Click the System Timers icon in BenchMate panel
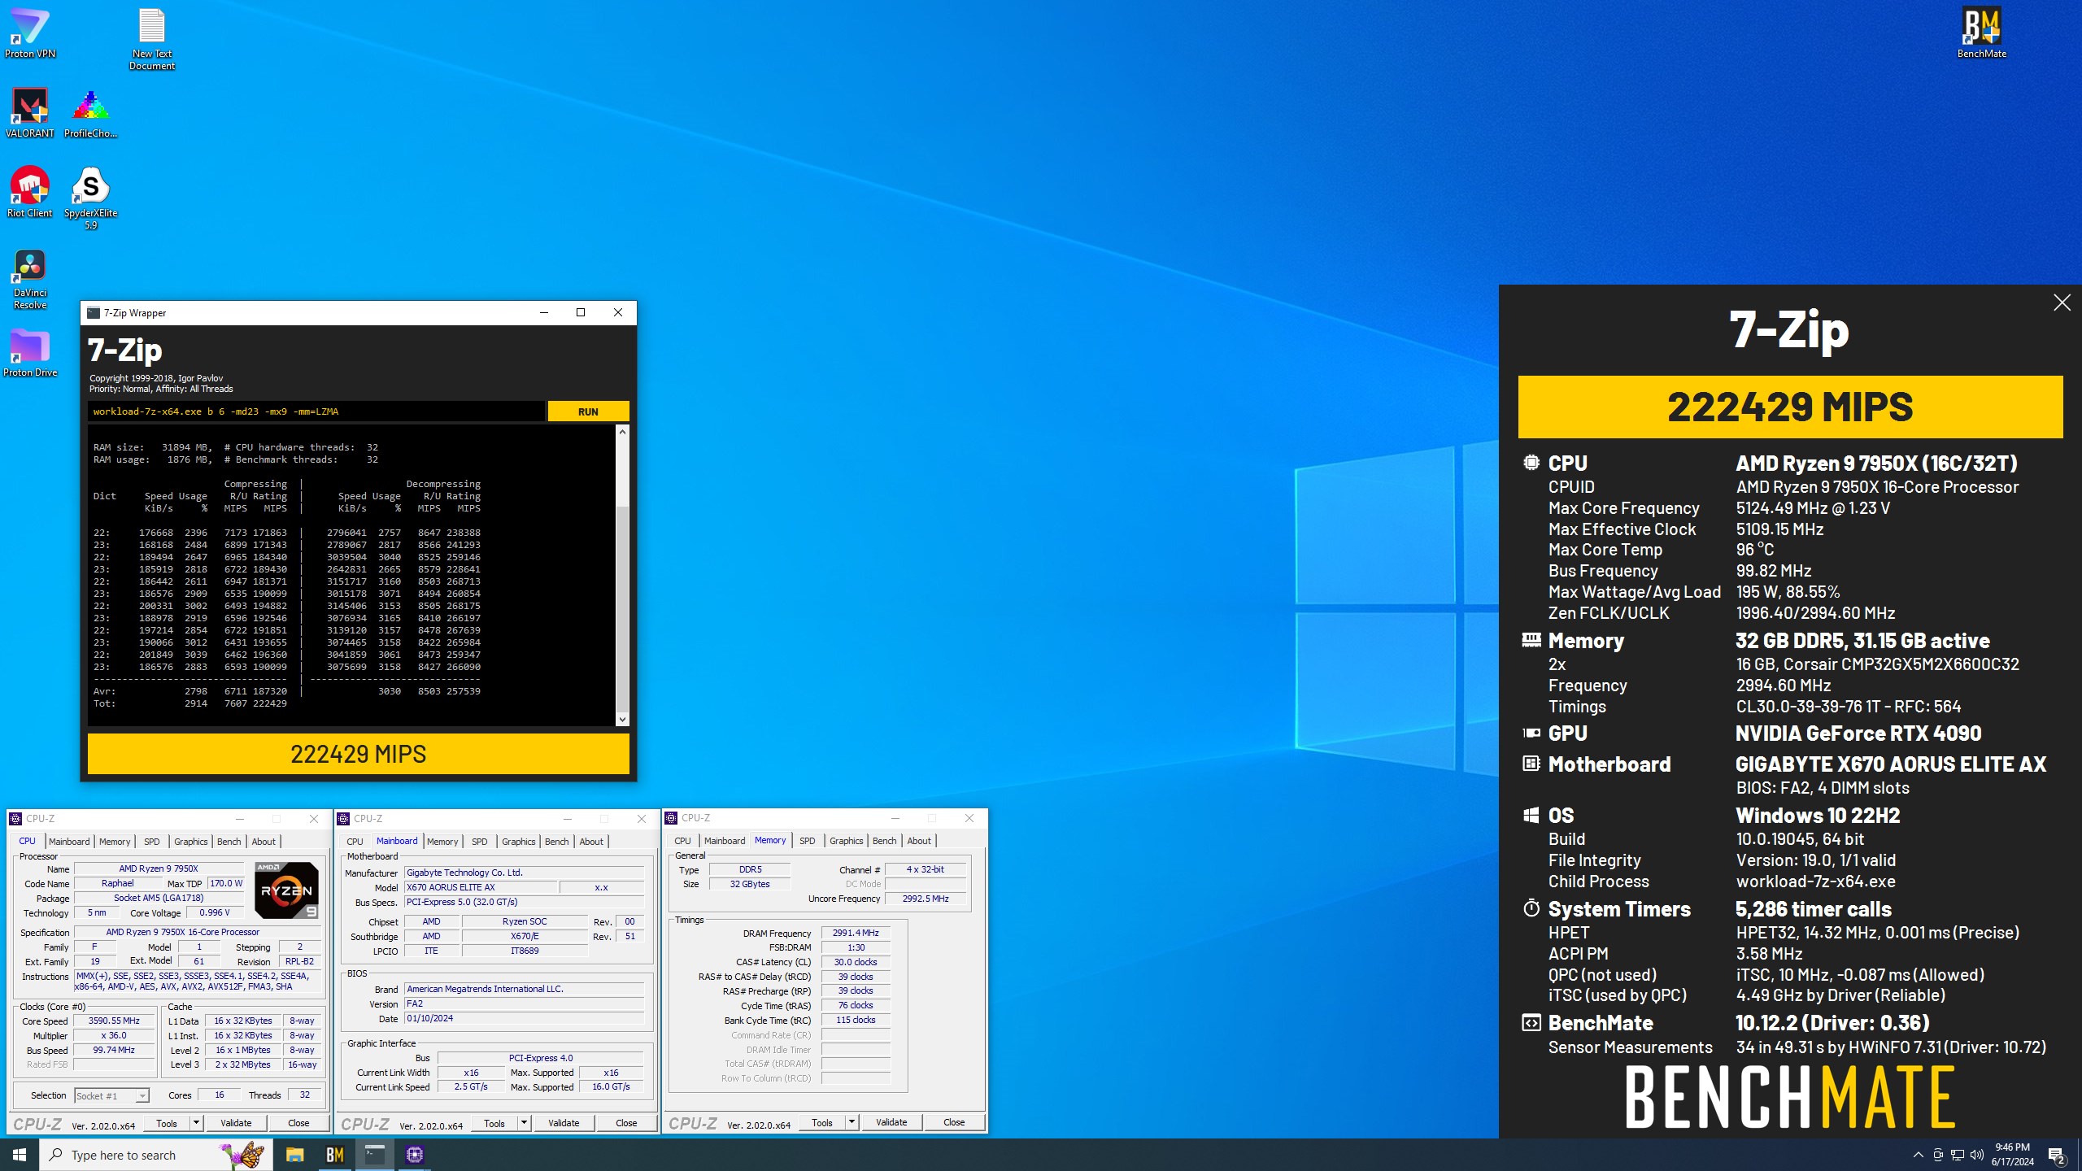The image size is (2082, 1171). tap(1531, 908)
